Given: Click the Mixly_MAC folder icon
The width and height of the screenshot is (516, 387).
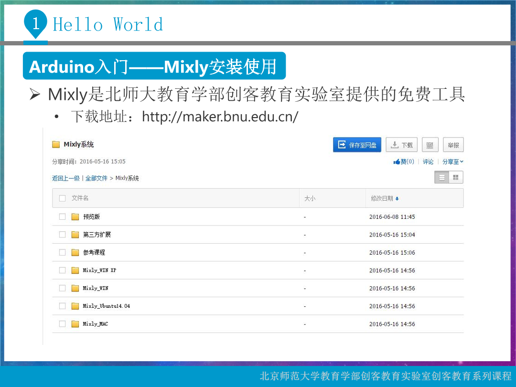Looking at the screenshot, I should point(75,324).
